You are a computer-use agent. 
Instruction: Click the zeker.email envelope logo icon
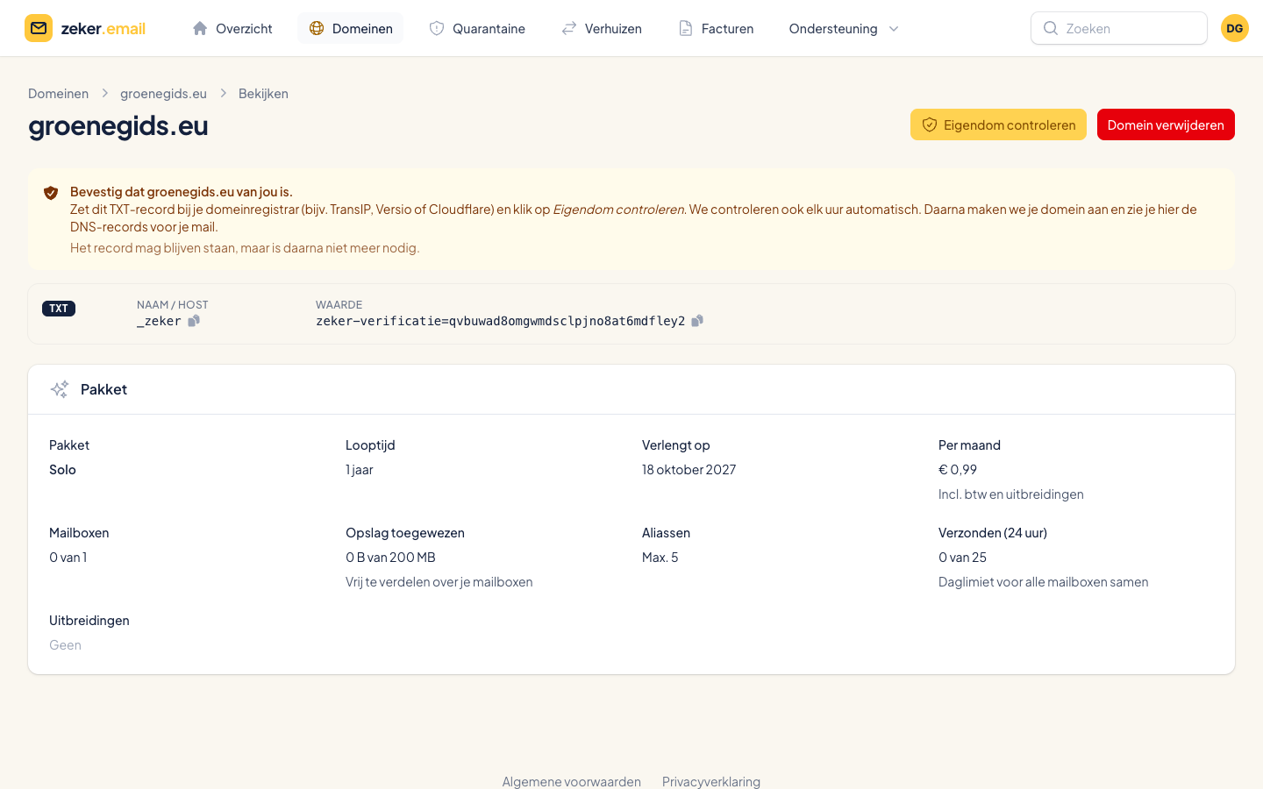pyautogui.click(x=39, y=28)
